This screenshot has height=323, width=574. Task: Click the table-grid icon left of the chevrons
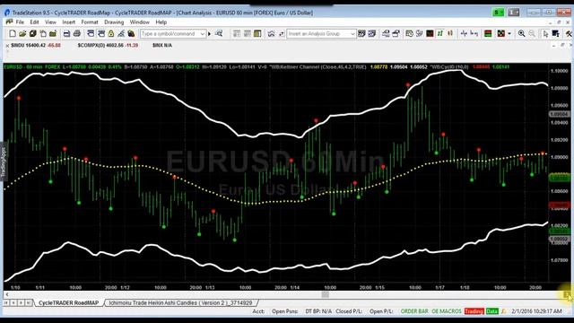tap(257, 34)
